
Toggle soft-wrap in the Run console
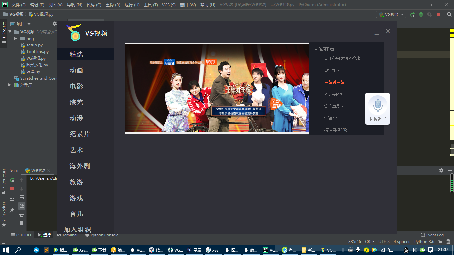pos(22,197)
